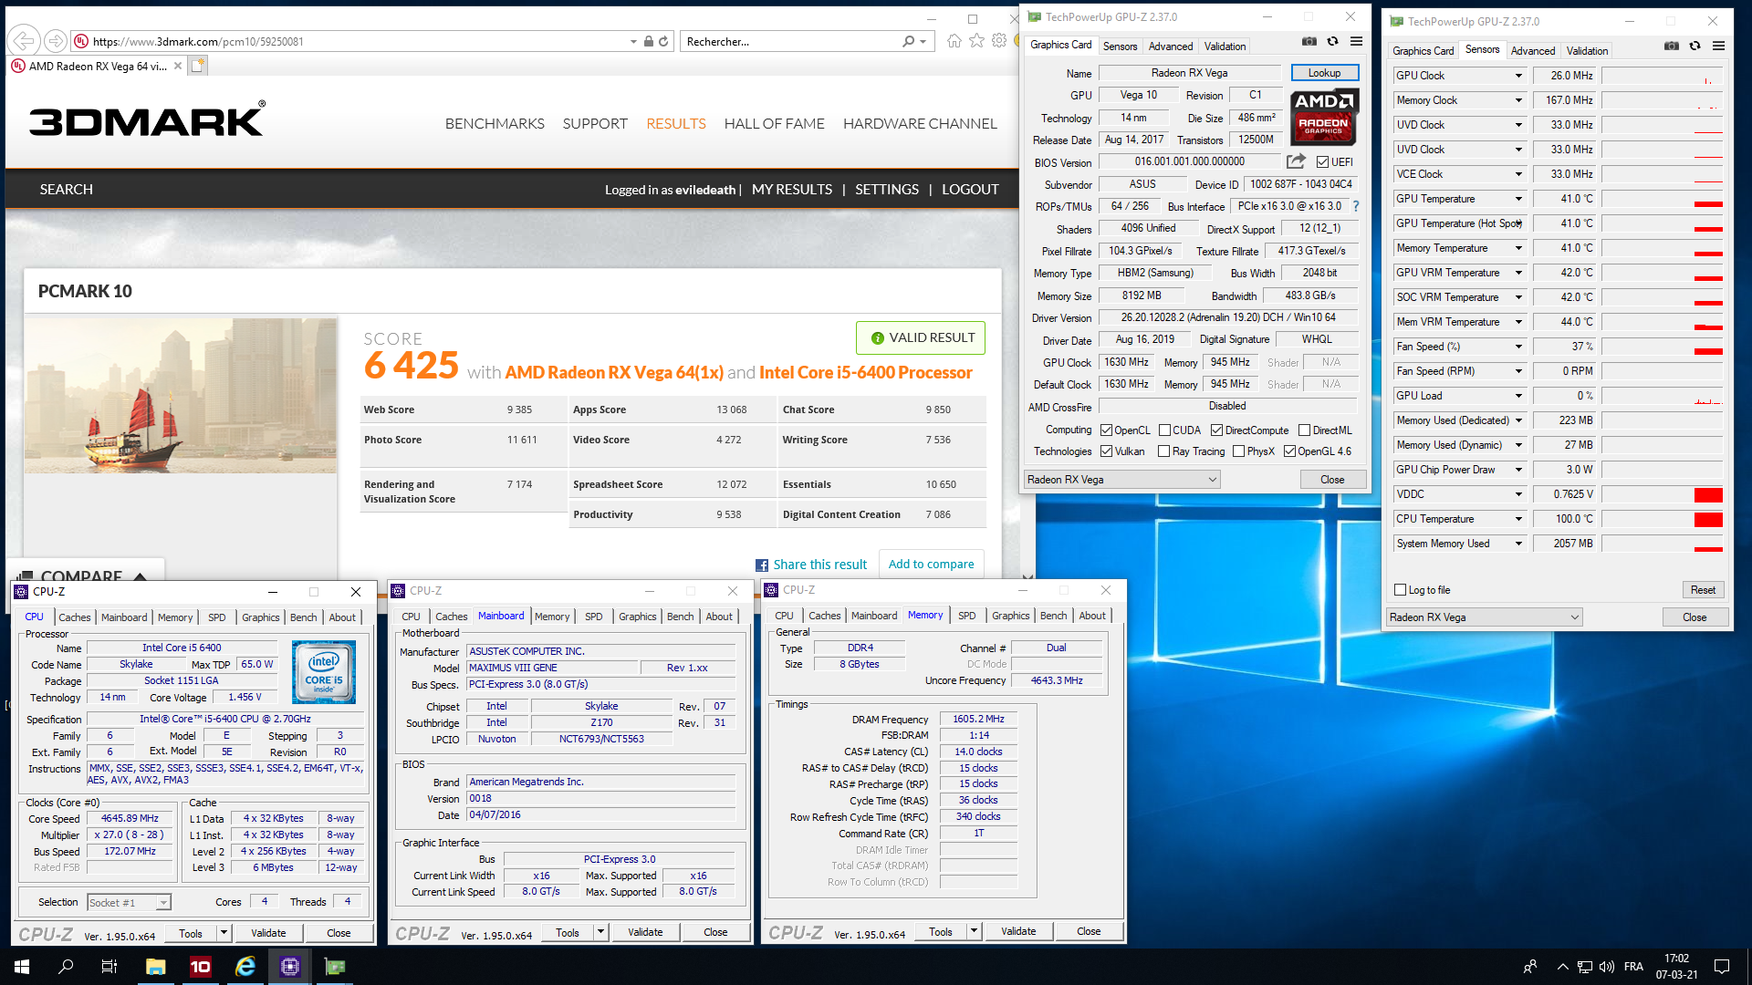Image resolution: width=1752 pixels, height=985 pixels.
Task: Click Validate in the Memory CPU-Z window
Action: (1018, 931)
